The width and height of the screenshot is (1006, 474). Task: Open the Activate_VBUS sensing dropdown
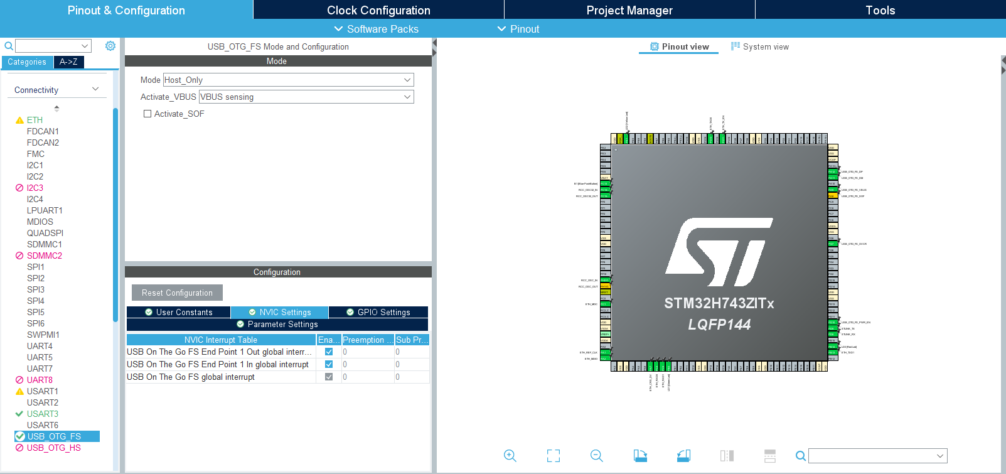[x=306, y=97]
